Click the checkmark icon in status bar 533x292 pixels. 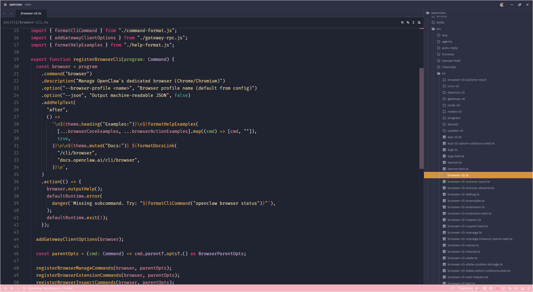18,288
